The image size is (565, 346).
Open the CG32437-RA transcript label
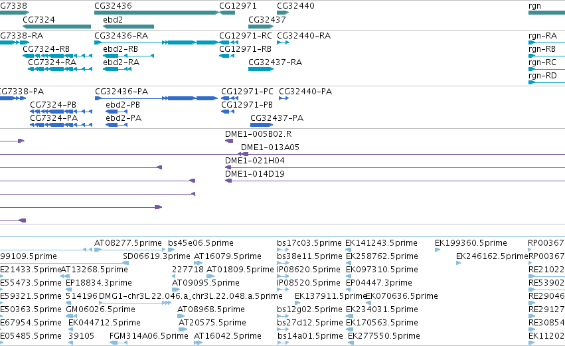(275, 62)
